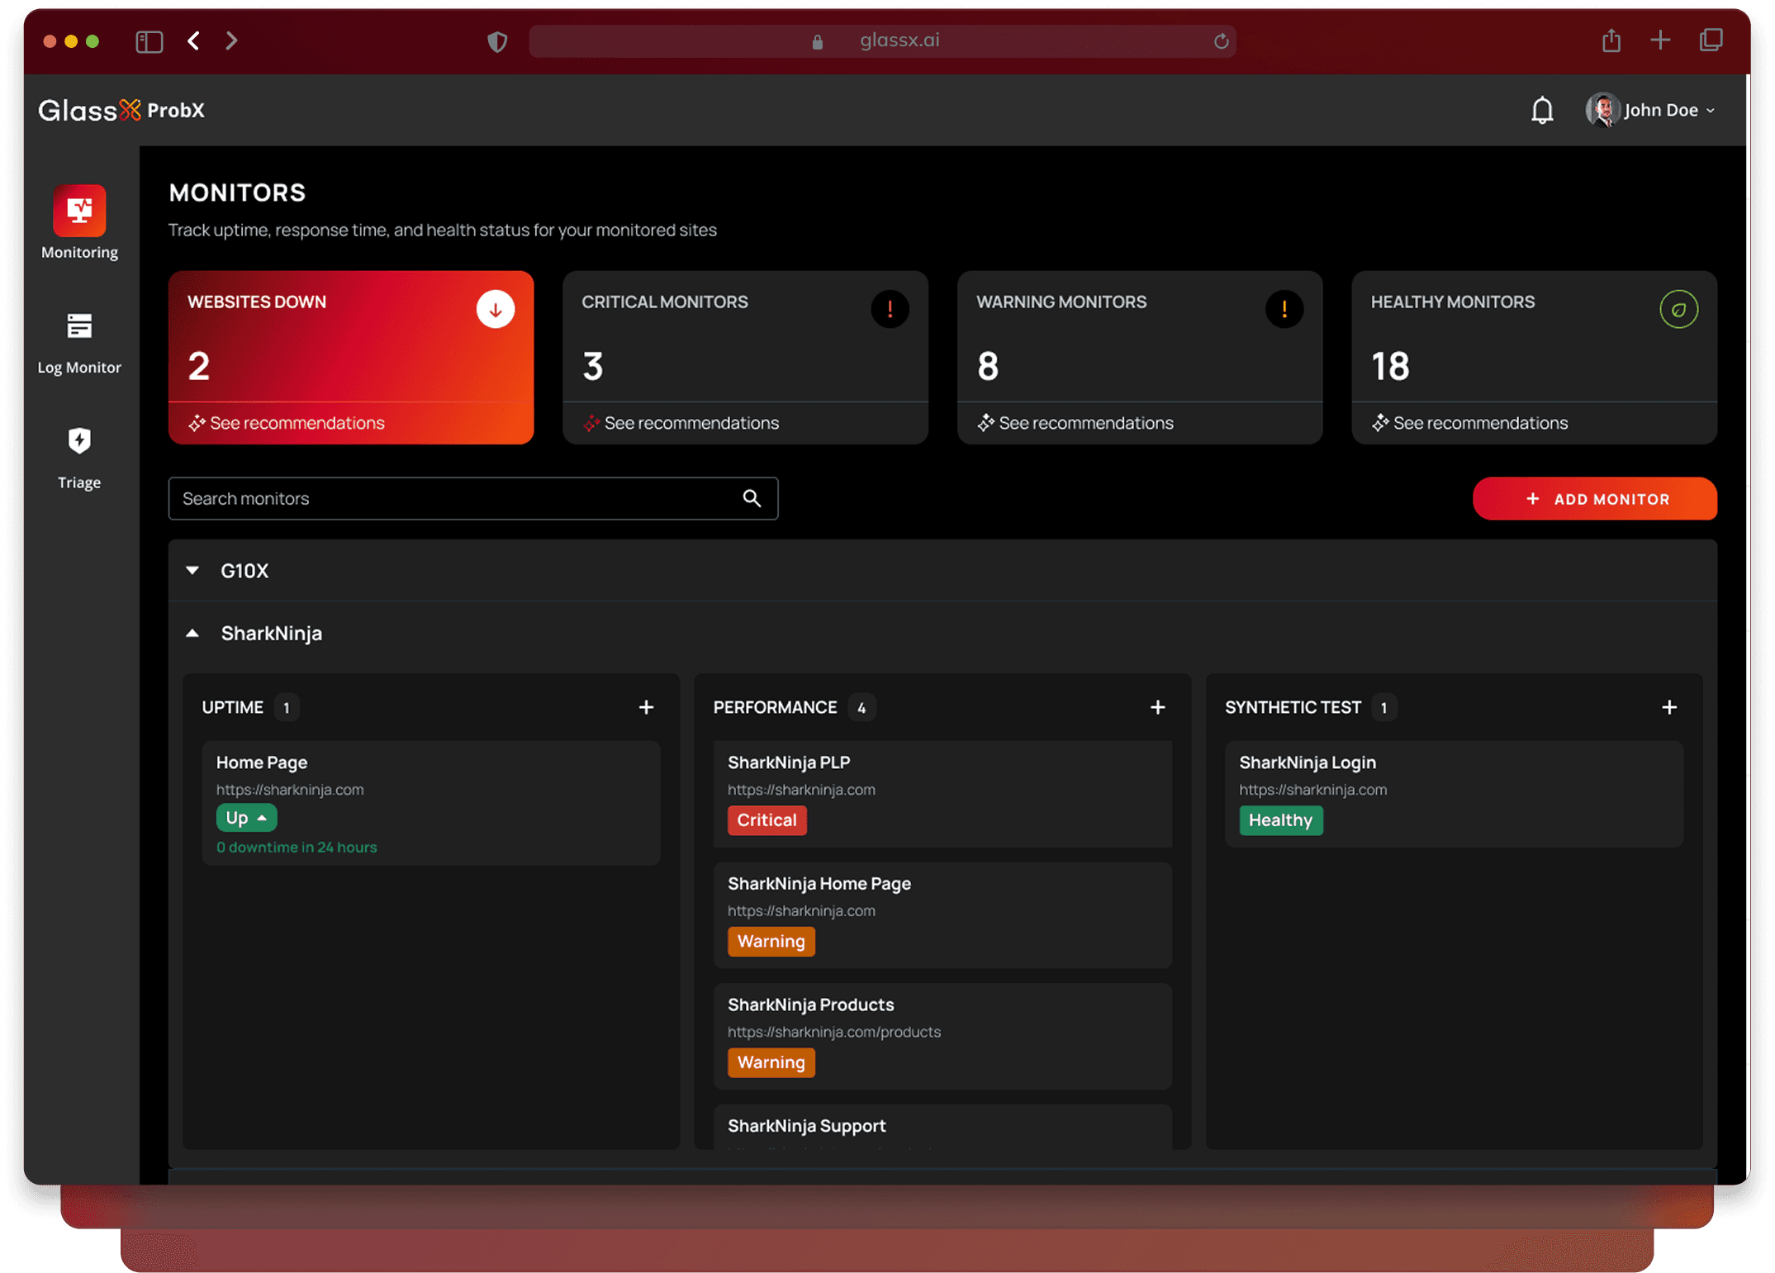
Task: Click Warning badge under SharkNinja Home Page
Action: pyautogui.click(x=771, y=941)
